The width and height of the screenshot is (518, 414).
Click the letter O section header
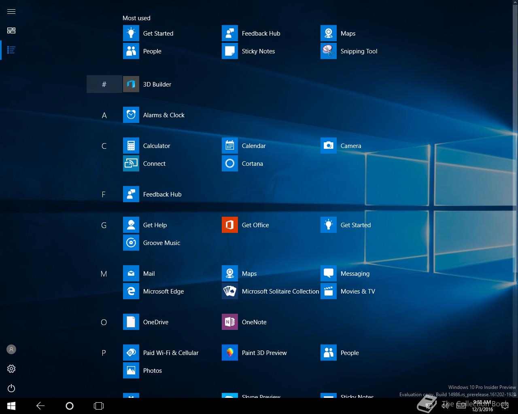[104, 322]
